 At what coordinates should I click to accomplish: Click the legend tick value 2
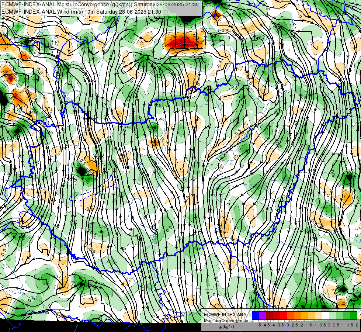tap(357, 325)
